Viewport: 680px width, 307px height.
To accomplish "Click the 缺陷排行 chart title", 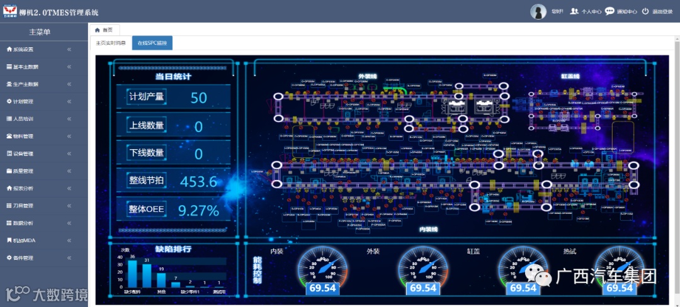I will tap(173, 249).
